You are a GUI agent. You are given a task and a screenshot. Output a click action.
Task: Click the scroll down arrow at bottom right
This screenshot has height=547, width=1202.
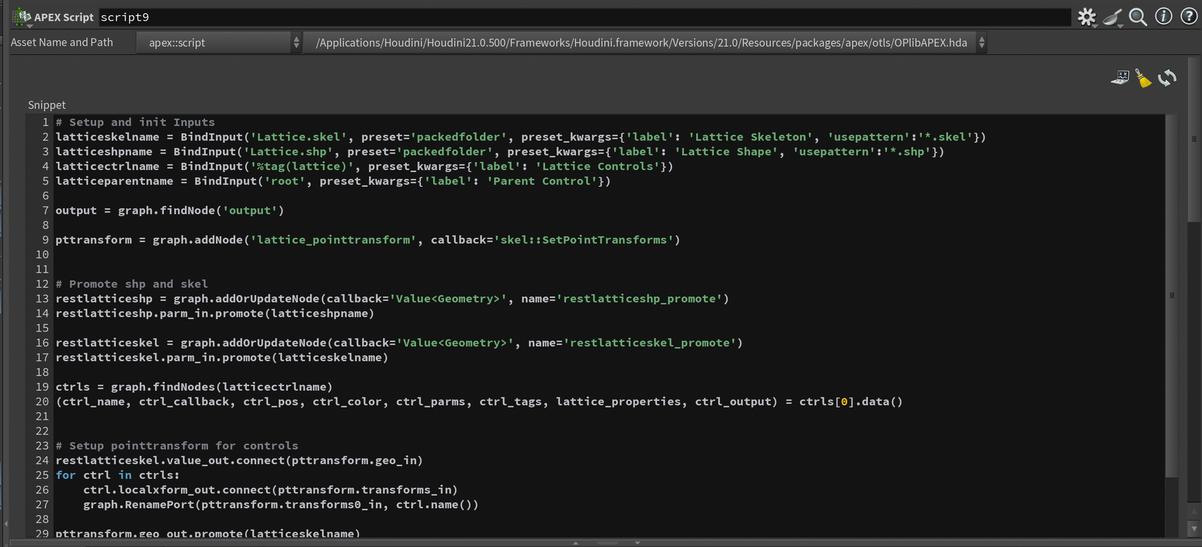(1194, 529)
